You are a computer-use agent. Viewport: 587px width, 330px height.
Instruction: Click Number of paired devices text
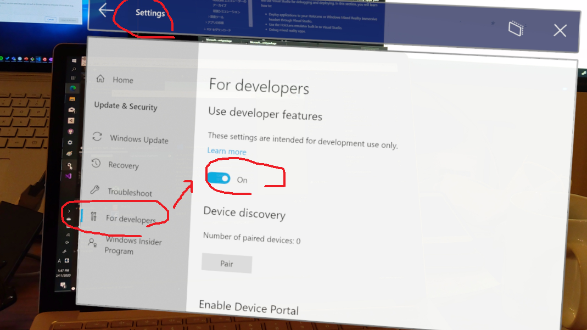(x=251, y=238)
